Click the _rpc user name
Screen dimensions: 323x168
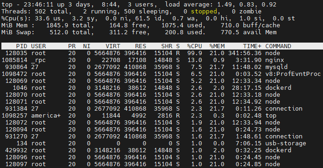pyautogui.click(x=39, y=60)
